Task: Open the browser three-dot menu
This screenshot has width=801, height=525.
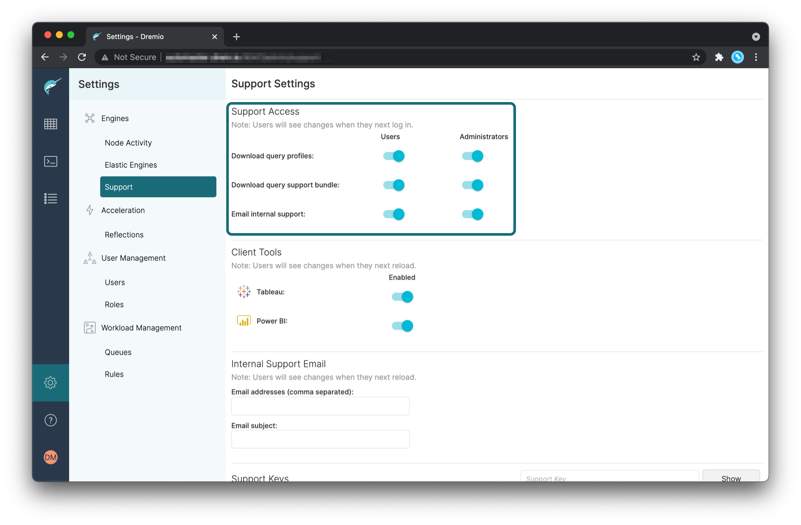Action: tap(756, 57)
